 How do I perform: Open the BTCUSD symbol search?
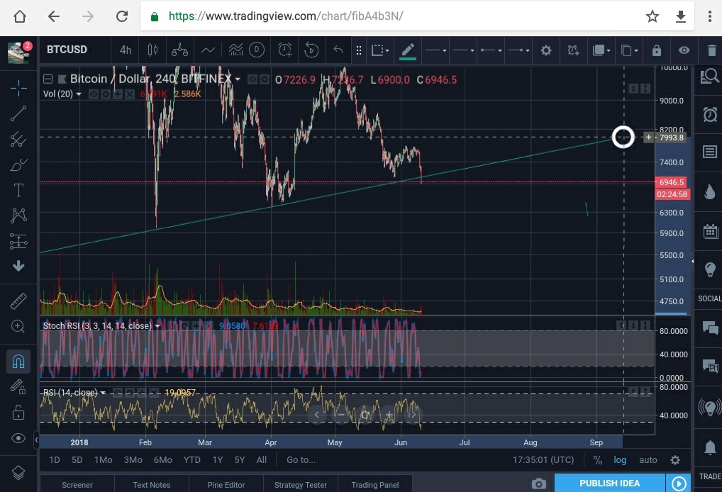[67, 49]
